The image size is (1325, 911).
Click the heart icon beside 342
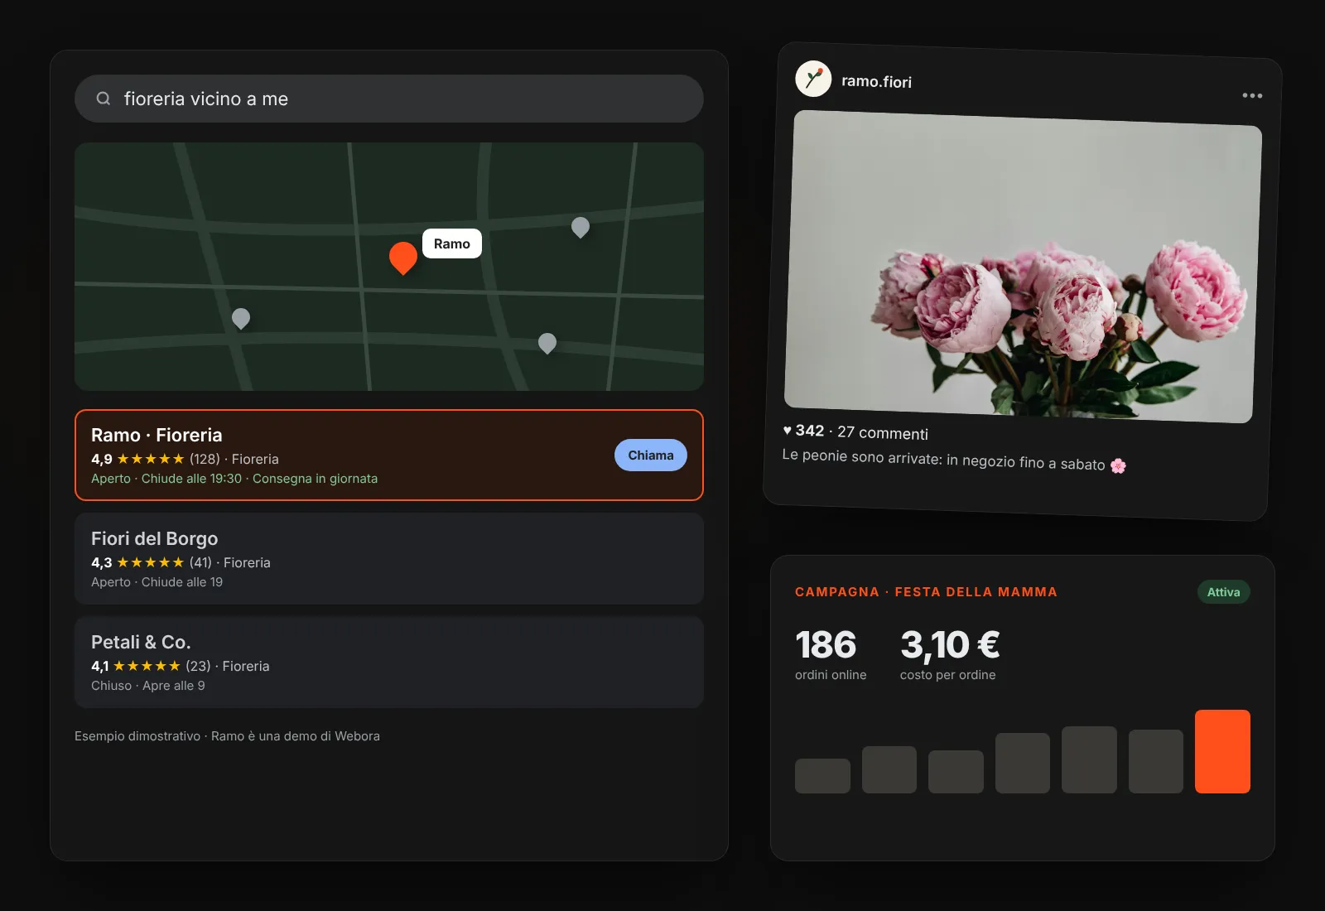[788, 430]
